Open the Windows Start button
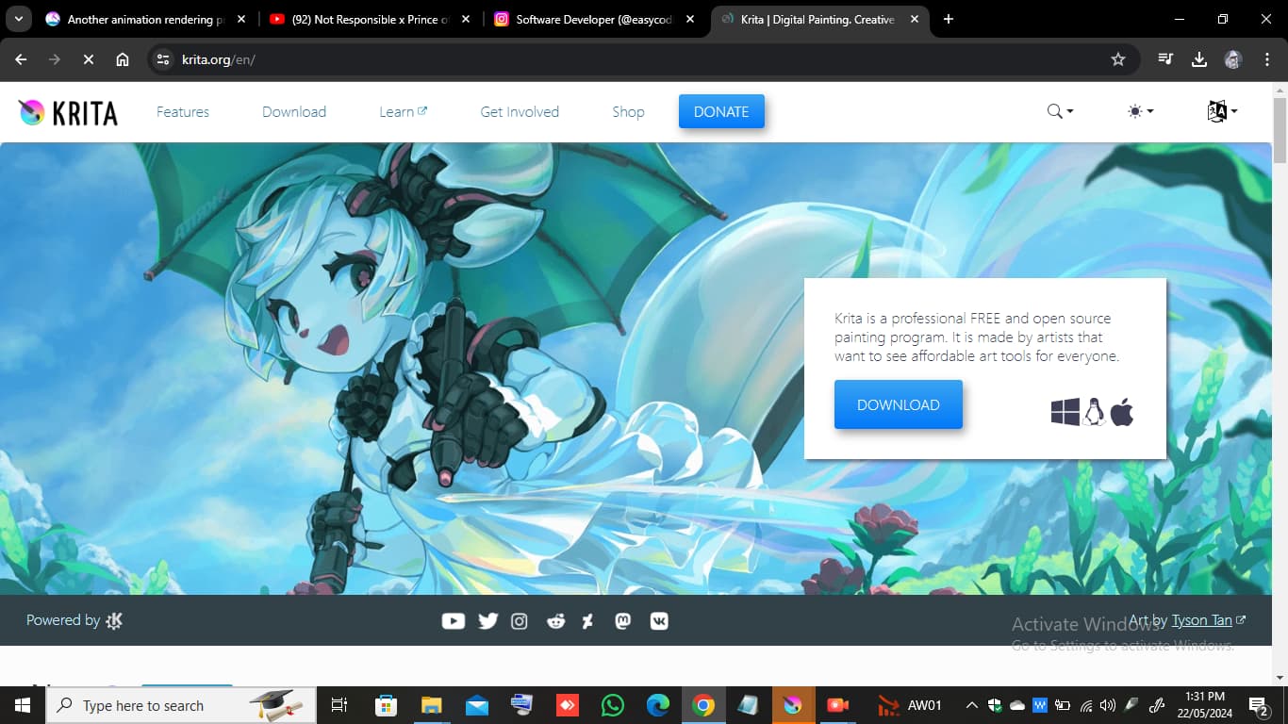Screen dimensions: 1288x724 [x=23, y=705]
